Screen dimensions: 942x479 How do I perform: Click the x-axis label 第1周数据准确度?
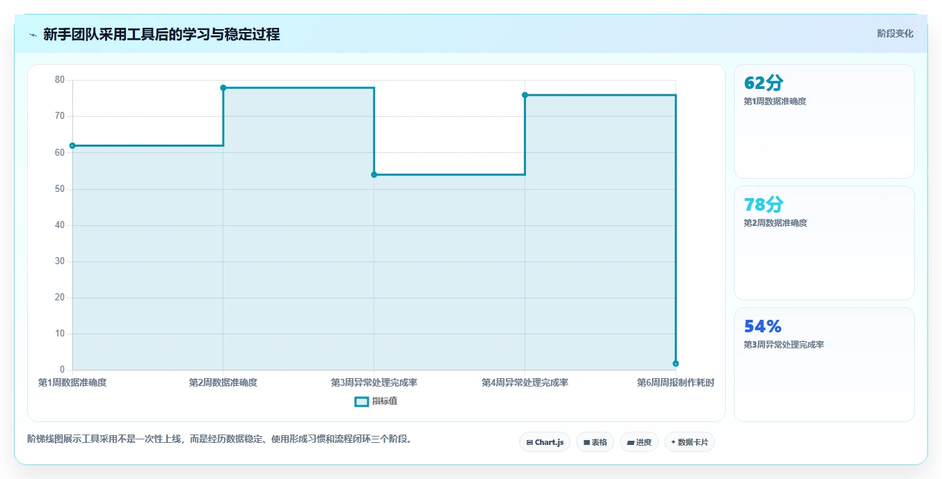pos(72,382)
